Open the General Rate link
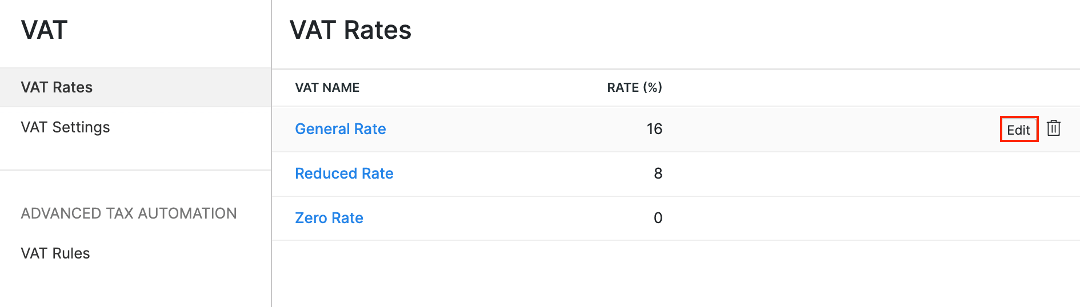1080x307 pixels. pos(340,129)
